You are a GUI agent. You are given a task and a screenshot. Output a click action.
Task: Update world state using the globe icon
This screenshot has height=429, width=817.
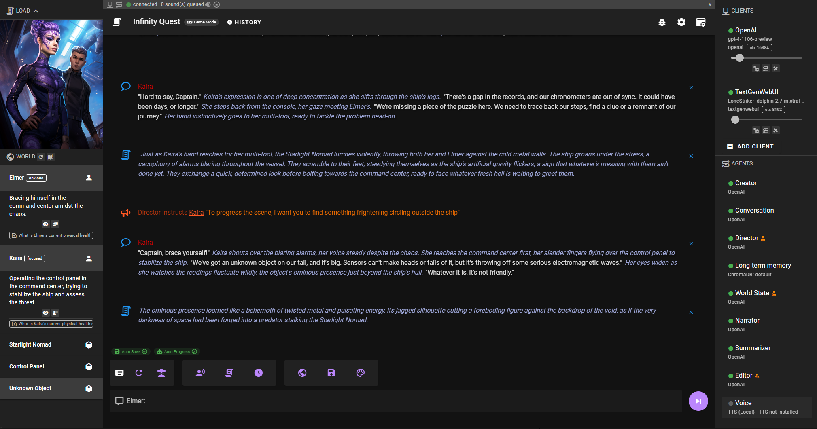click(x=302, y=372)
